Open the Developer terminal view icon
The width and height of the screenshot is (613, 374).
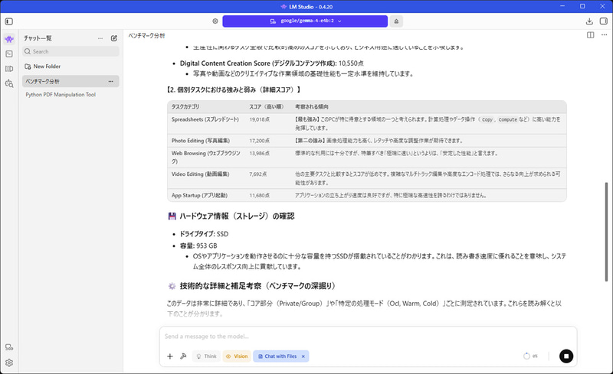(9, 54)
